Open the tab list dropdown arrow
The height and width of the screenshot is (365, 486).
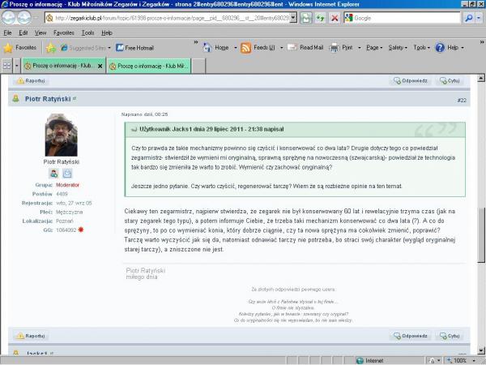pos(17,66)
